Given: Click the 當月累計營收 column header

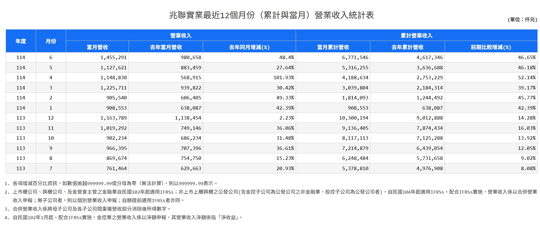Looking at the screenshot, I should (x=333, y=47).
